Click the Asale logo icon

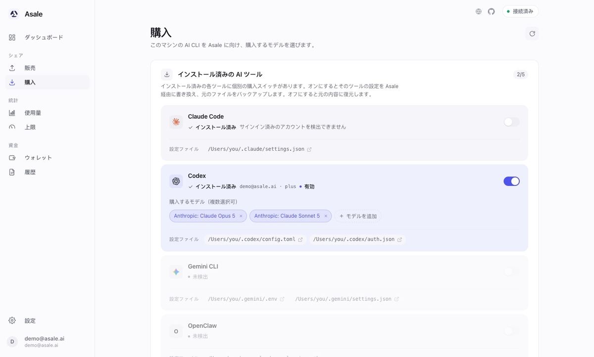click(14, 14)
